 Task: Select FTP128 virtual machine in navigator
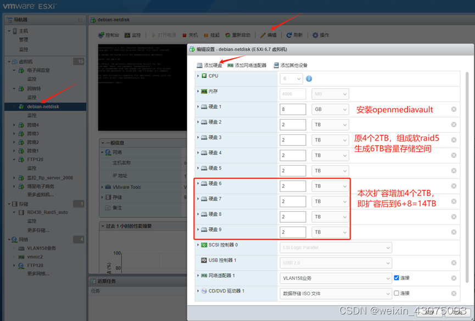[x=35, y=159]
